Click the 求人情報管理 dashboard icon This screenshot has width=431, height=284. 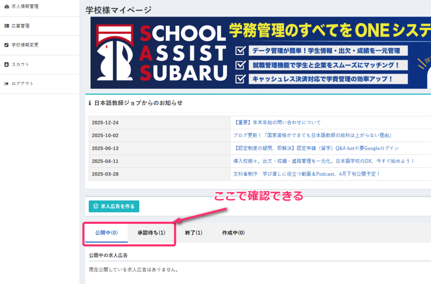click(6, 6)
